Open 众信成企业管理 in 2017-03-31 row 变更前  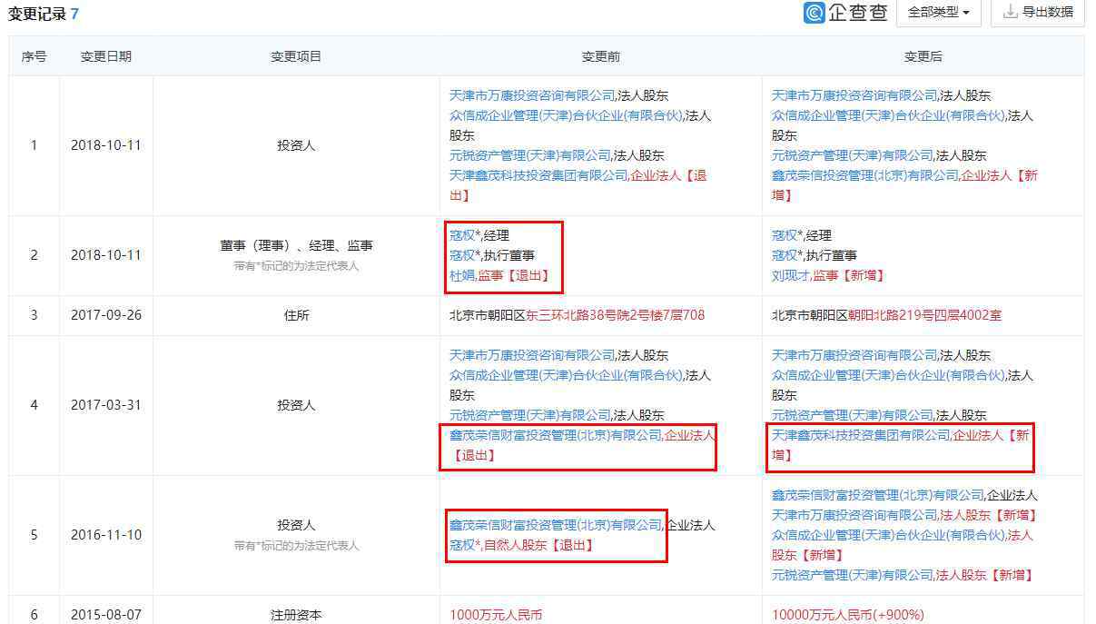point(566,375)
